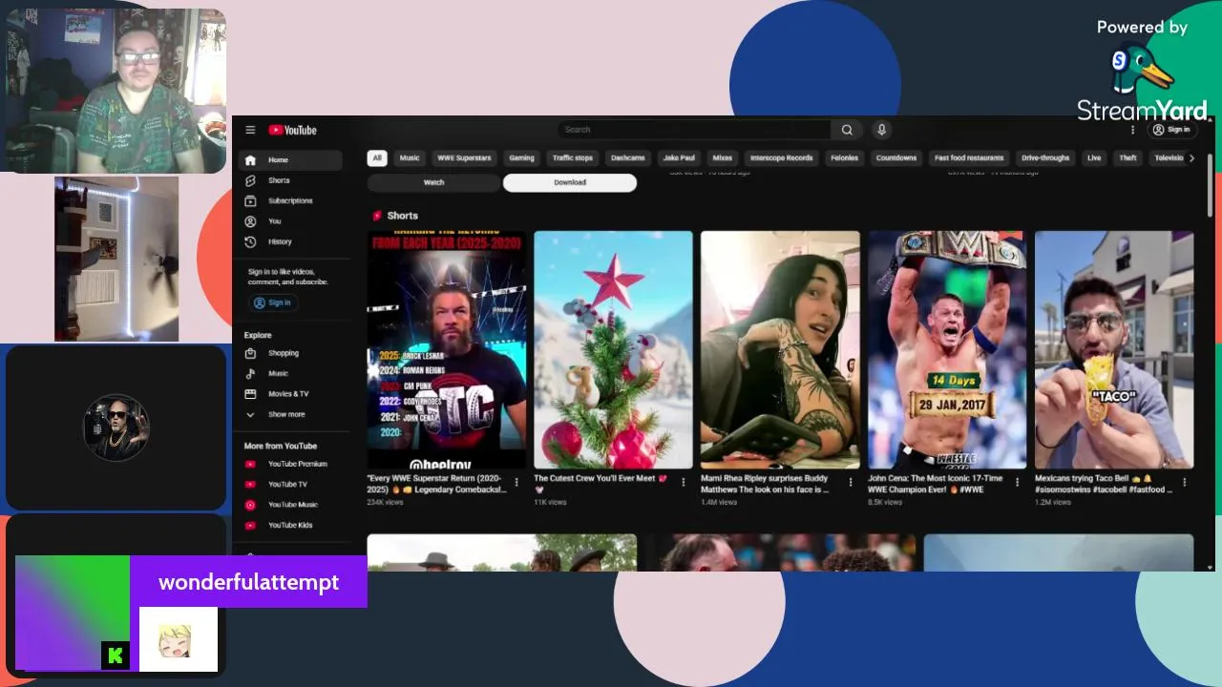
Task: Click the search magnifier button
Action: (847, 130)
